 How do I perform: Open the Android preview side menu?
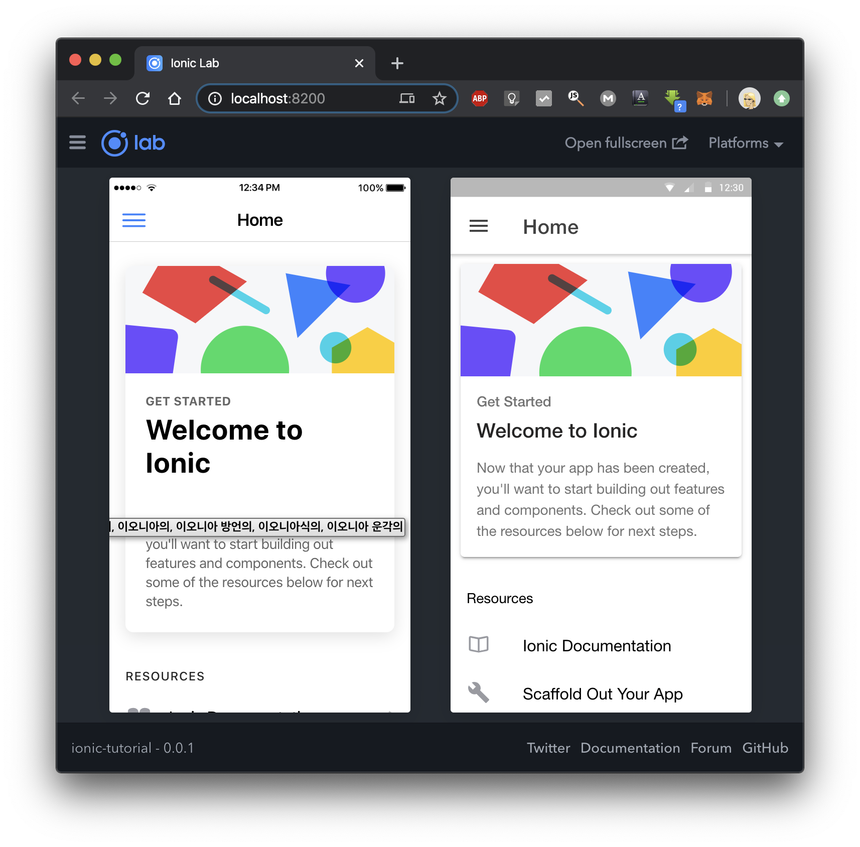479,226
